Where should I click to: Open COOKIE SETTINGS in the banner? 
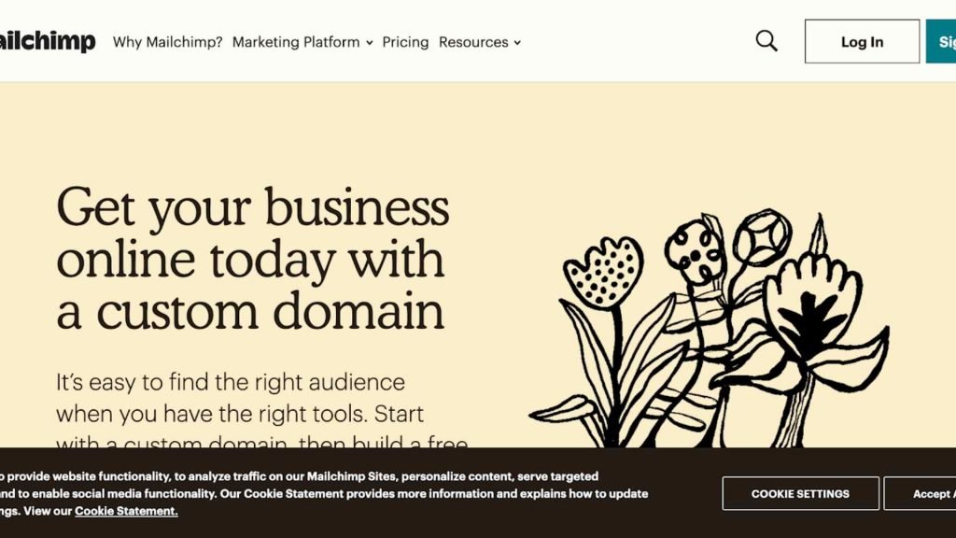(x=800, y=493)
